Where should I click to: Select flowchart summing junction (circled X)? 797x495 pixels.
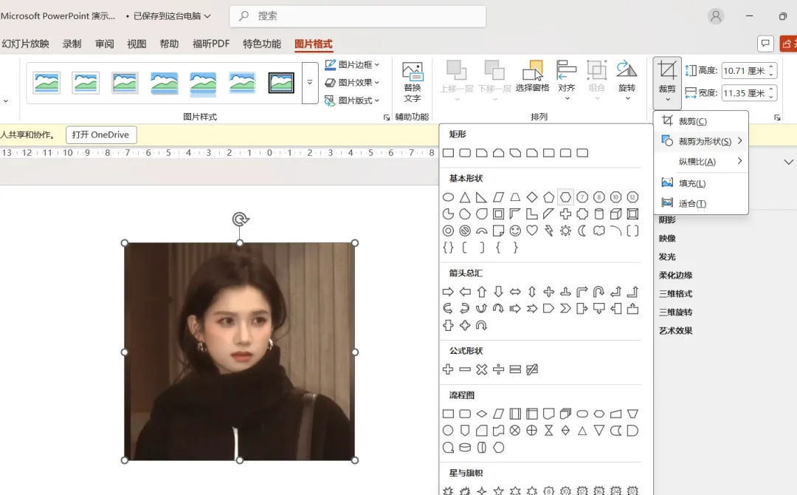pos(515,431)
